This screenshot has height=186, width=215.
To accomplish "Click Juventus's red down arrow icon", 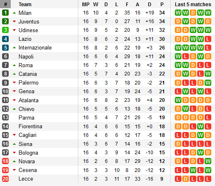I will click(14, 21).
